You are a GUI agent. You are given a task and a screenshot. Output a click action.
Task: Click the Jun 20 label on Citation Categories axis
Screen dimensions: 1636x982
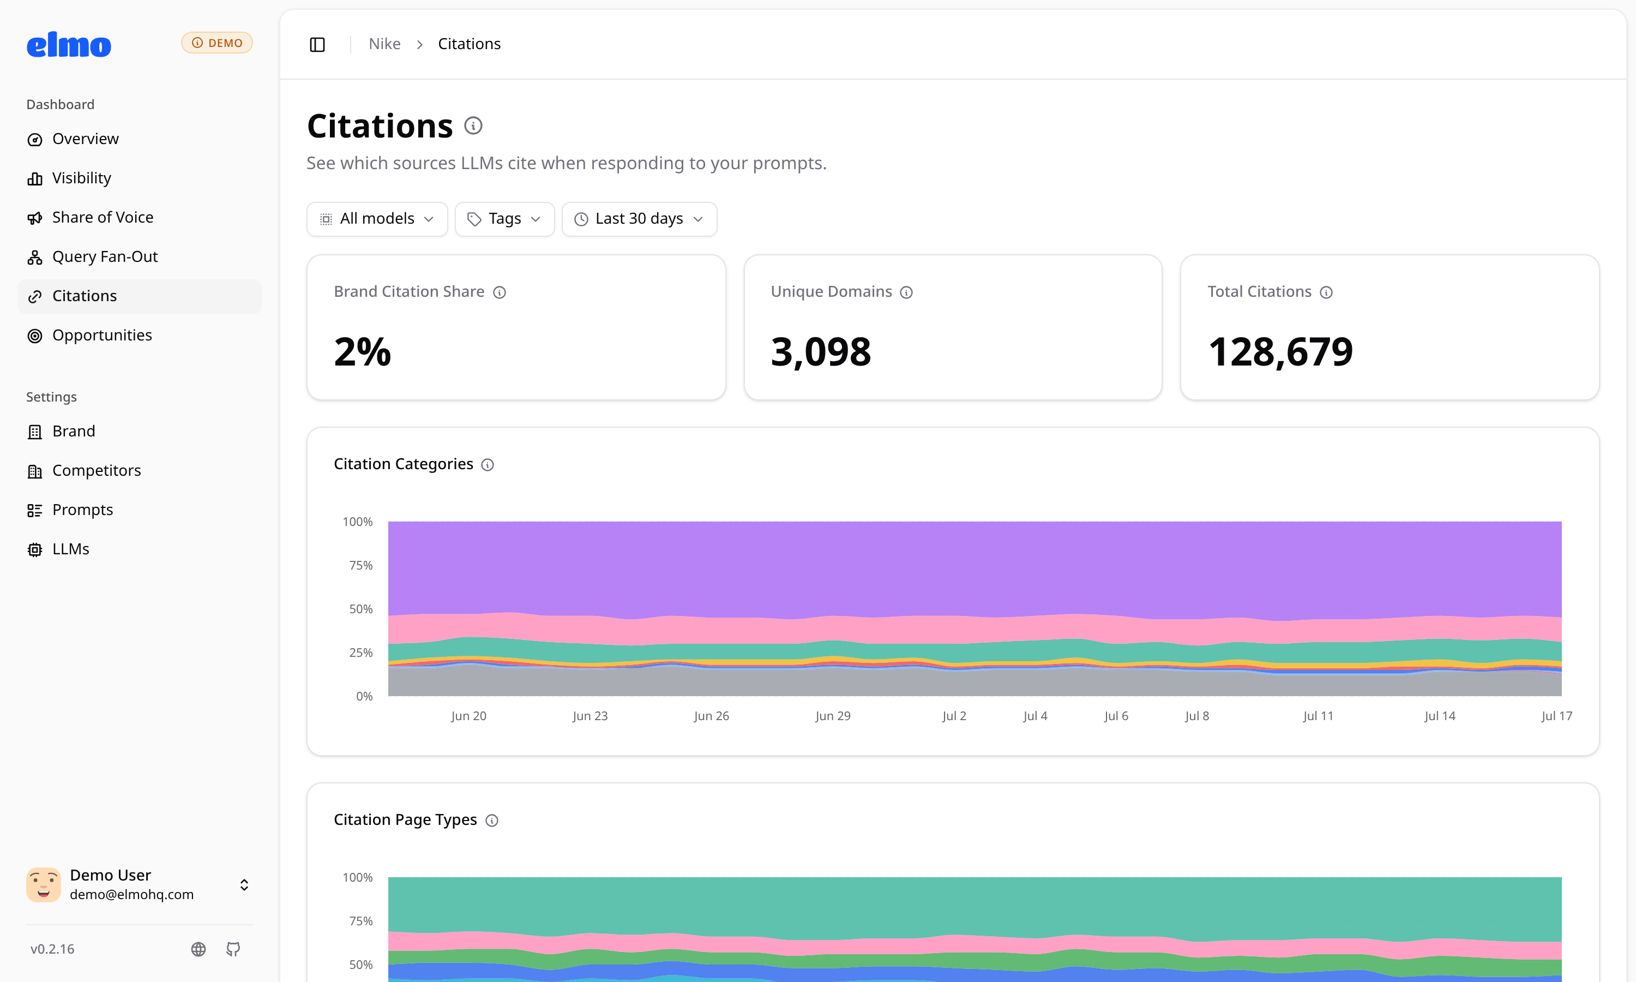(x=469, y=716)
